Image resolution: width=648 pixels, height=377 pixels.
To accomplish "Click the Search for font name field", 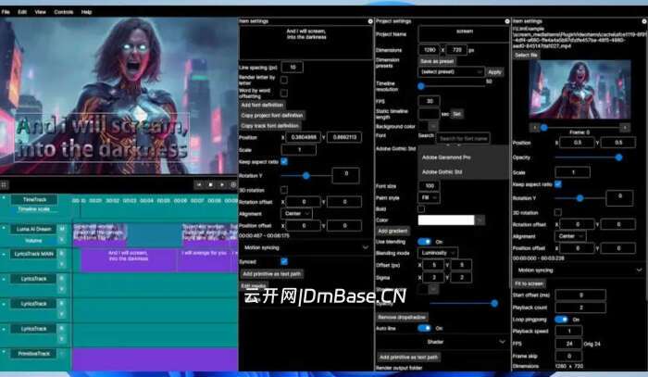I will click(x=463, y=139).
